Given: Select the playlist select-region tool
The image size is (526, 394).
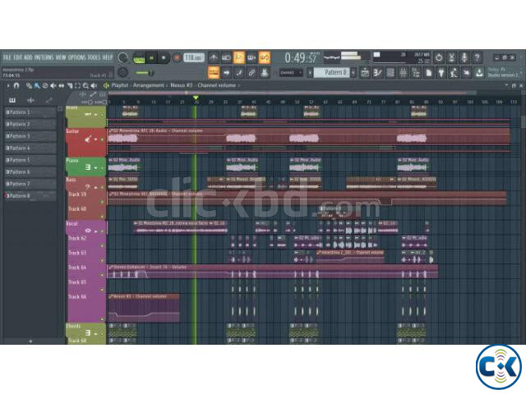Looking at the screenshot, I should pyautogui.click(x=78, y=85).
